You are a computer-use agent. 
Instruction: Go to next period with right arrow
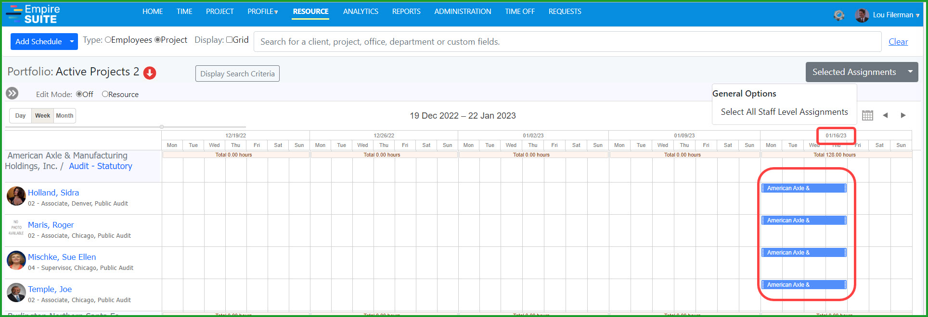coord(903,115)
